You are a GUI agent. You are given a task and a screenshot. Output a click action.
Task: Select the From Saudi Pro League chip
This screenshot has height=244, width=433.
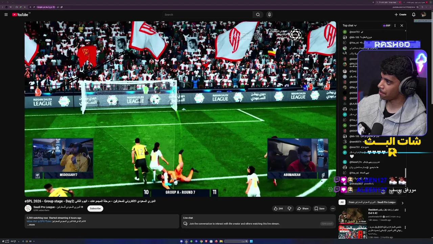(372, 202)
